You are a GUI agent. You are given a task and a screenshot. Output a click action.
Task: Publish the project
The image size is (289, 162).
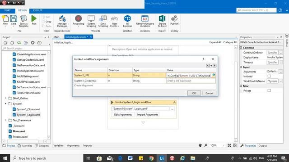click(174, 20)
